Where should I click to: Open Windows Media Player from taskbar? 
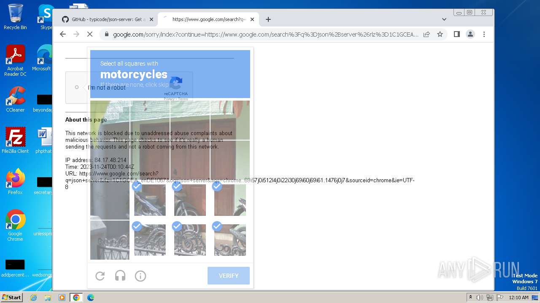(62, 298)
